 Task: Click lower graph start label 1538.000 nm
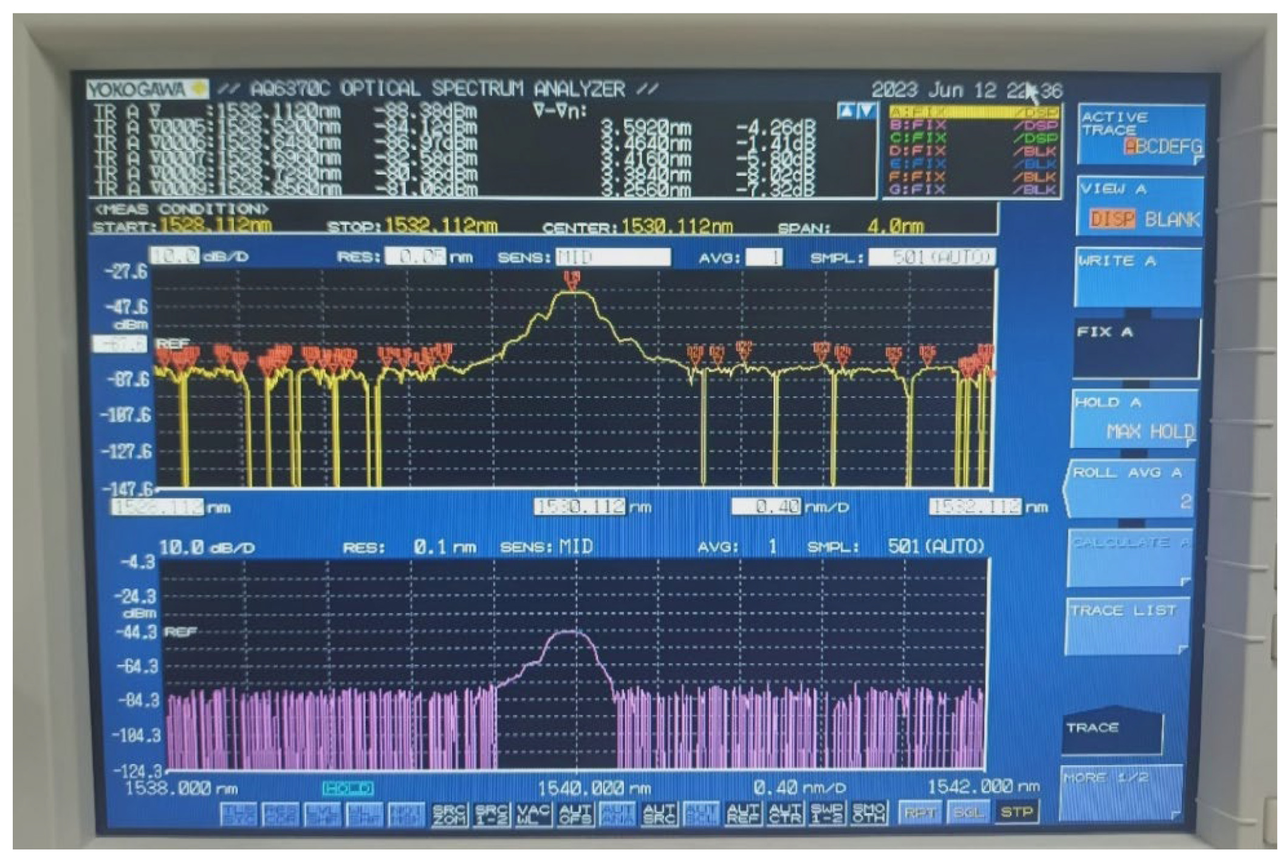[181, 789]
